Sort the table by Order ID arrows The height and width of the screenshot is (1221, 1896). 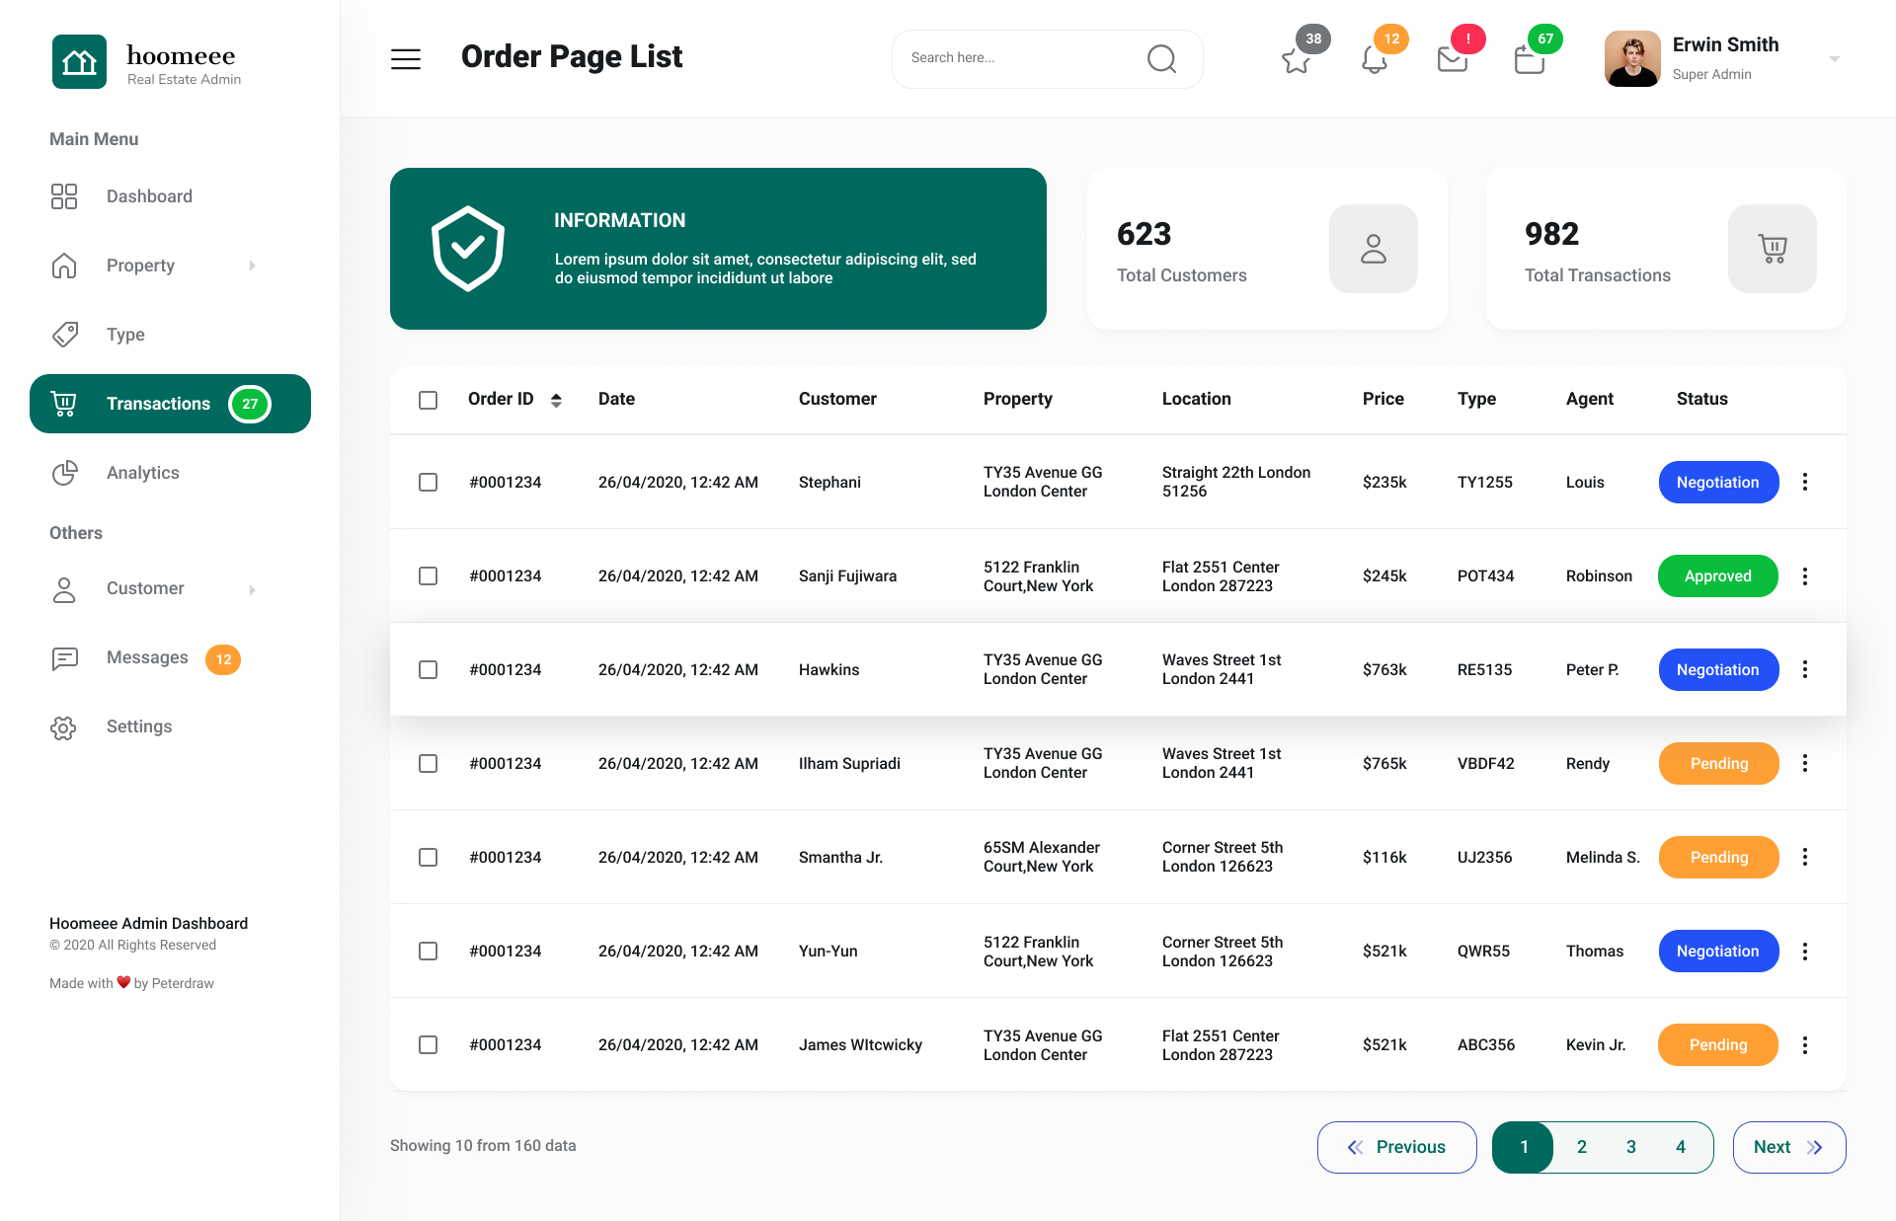coord(556,400)
